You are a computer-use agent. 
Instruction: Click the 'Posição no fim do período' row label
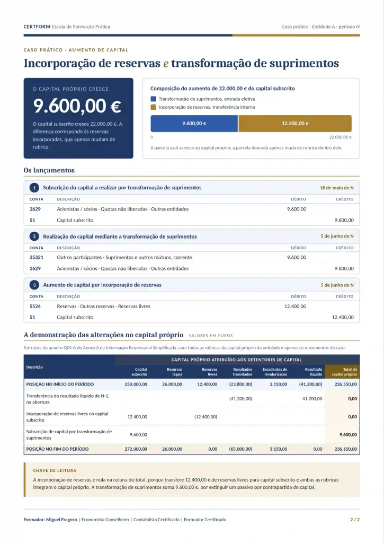(57, 449)
